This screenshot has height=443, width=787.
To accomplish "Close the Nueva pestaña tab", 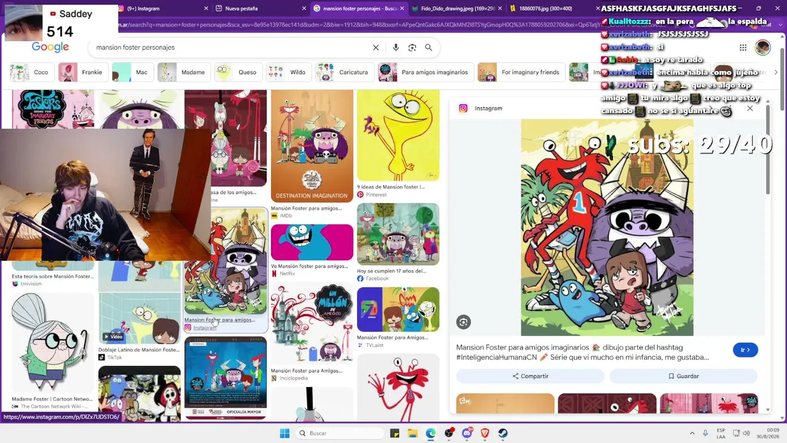I will pyautogui.click(x=304, y=9).
